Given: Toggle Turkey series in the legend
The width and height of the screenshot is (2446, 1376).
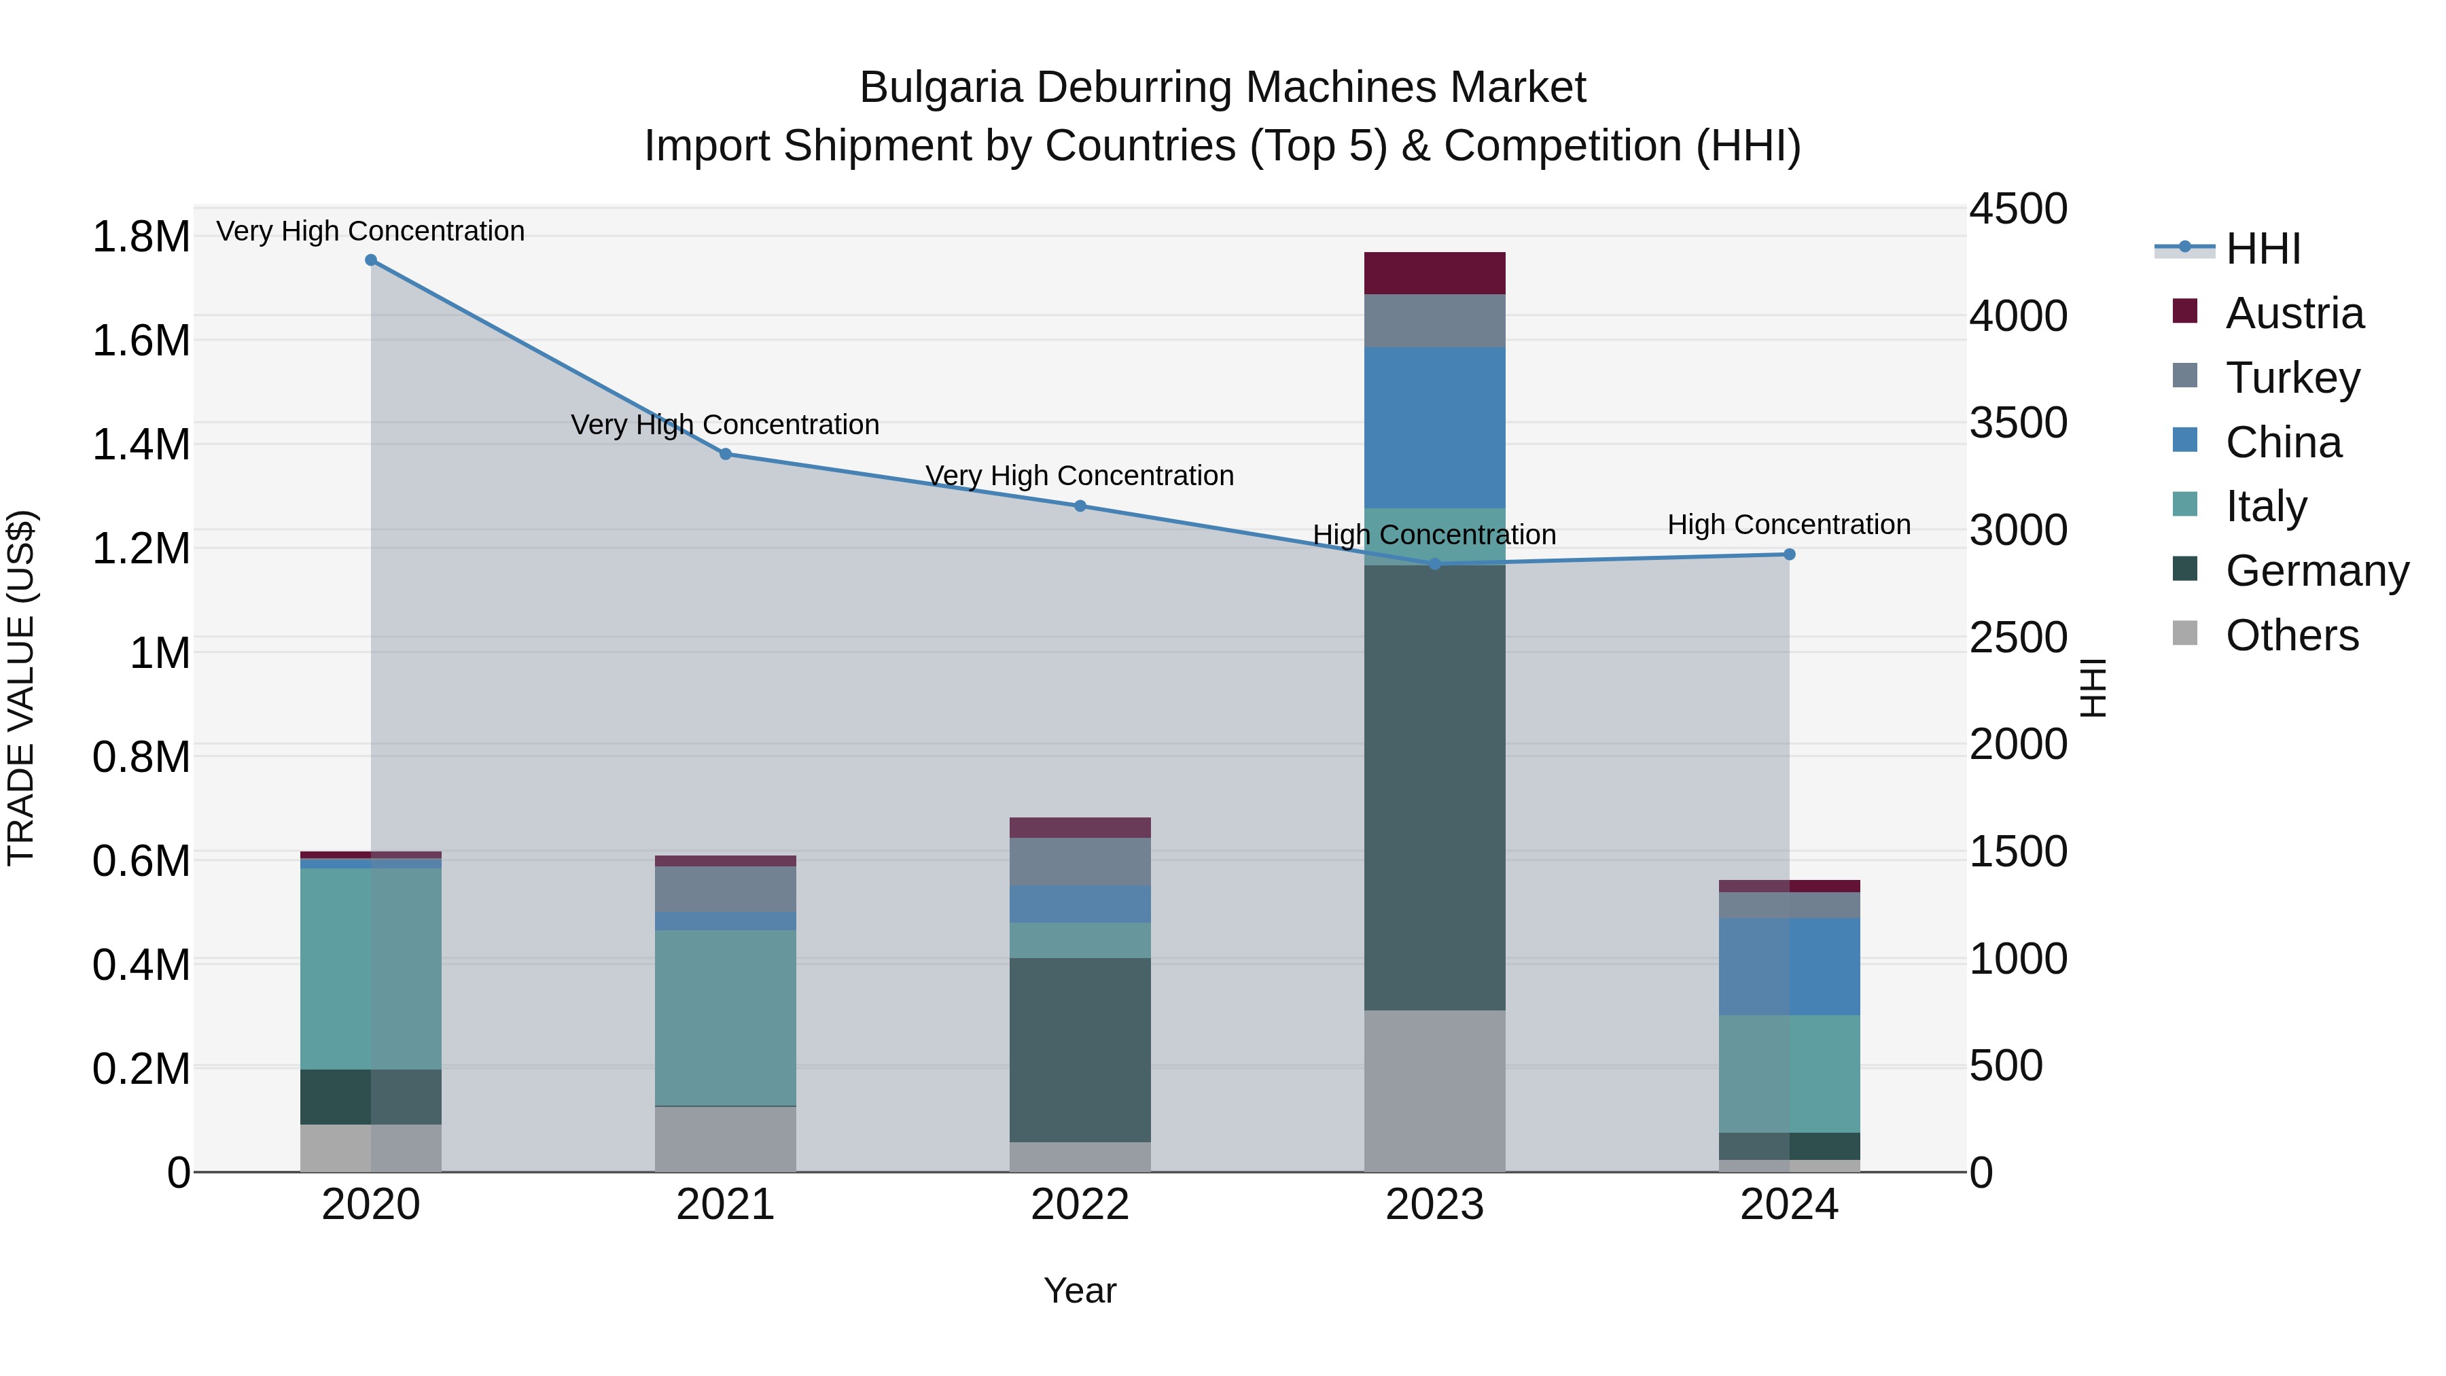Looking at the screenshot, I should click(x=2265, y=377).
